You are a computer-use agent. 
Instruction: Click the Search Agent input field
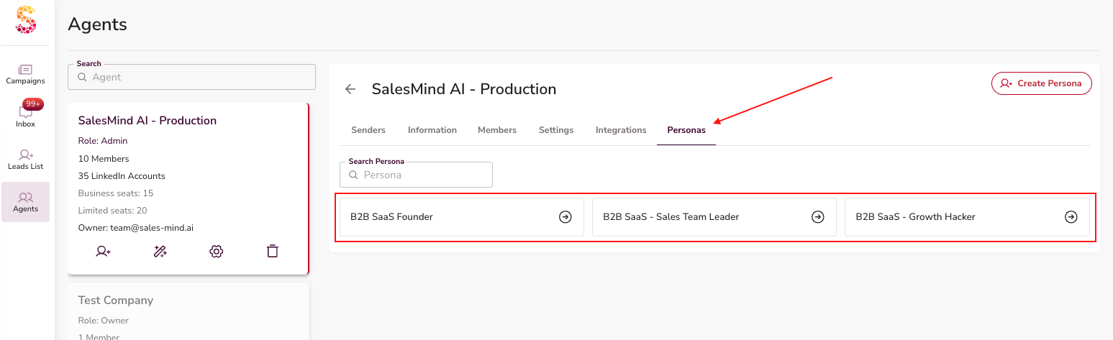point(191,77)
